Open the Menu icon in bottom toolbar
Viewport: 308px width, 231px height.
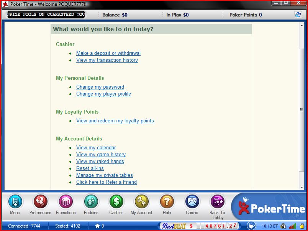click(15, 201)
